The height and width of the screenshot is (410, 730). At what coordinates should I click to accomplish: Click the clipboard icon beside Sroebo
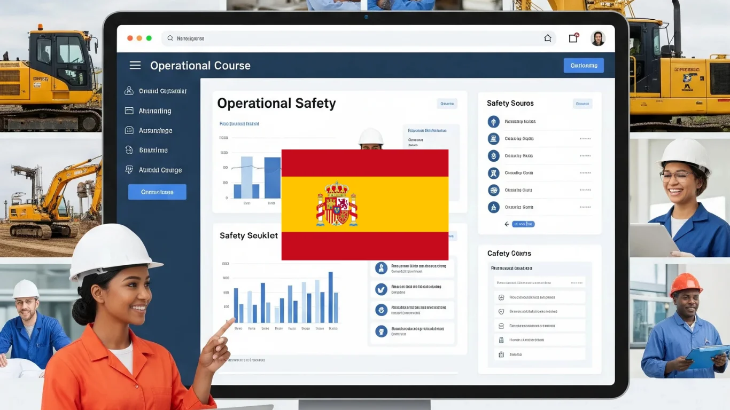pyautogui.click(x=501, y=354)
